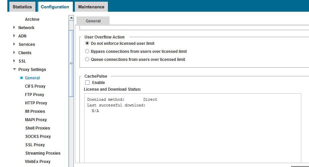The height and width of the screenshot is (167, 309).
Task: Open SOCKS Proxy settings
Action: [x=38, y=137]
